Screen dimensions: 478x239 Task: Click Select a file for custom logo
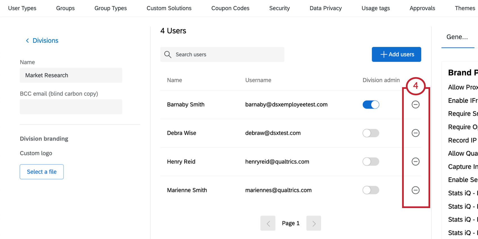tap(42, 172)
